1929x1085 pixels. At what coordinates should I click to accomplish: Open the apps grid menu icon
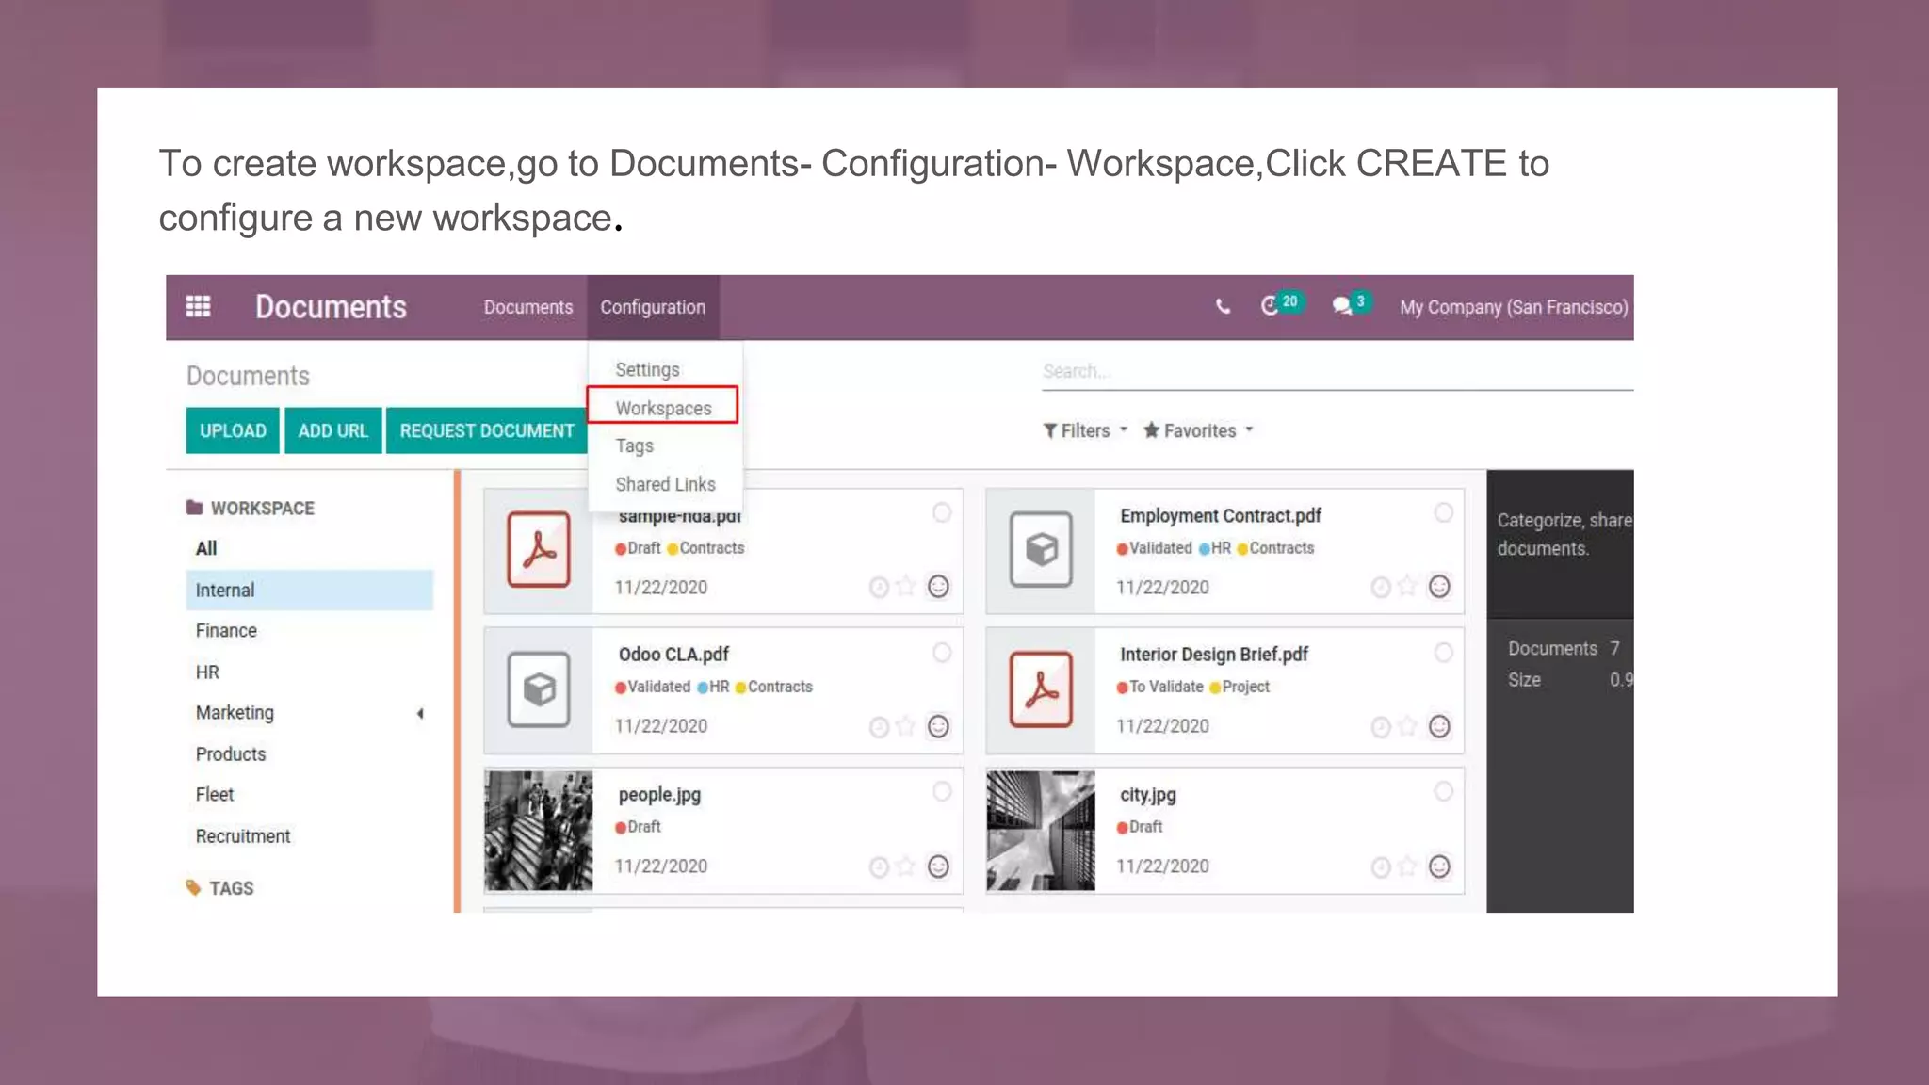coord(198,307)
